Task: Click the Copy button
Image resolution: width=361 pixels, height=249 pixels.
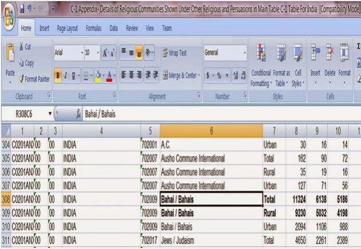Action: click(x=24, y=63)
